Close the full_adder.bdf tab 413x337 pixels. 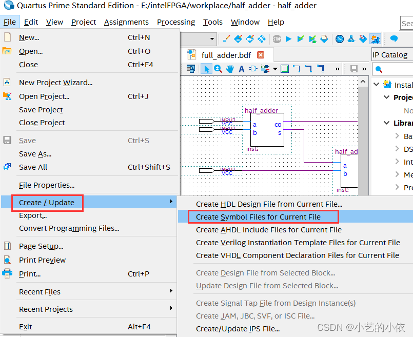point(261,55)
